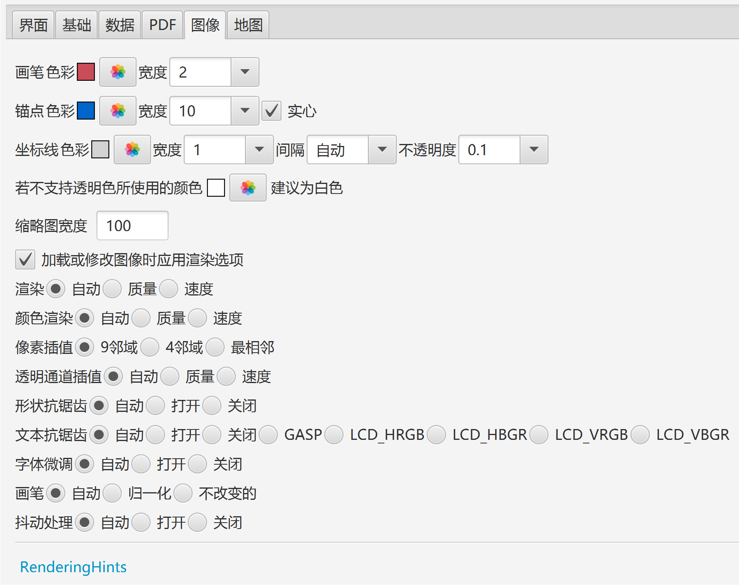Image resolution: width=739 pixels, height=585 pixels.
Task: Open palette for non-transparent replacement color
Action: (248, 188)
